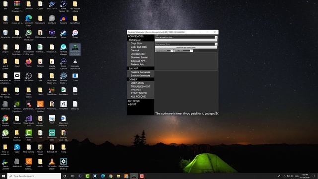Toggle the OTHER menu section

133,79
